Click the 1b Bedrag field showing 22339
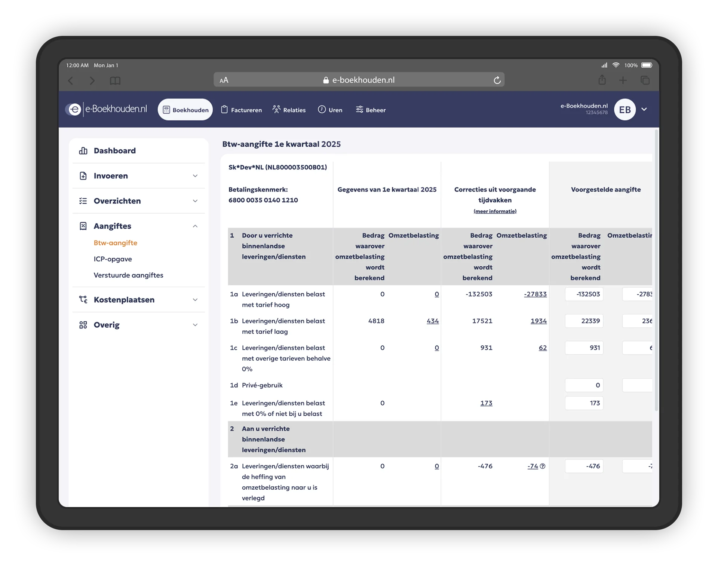Viewport: 718px width, 566px height. (584, 321)
